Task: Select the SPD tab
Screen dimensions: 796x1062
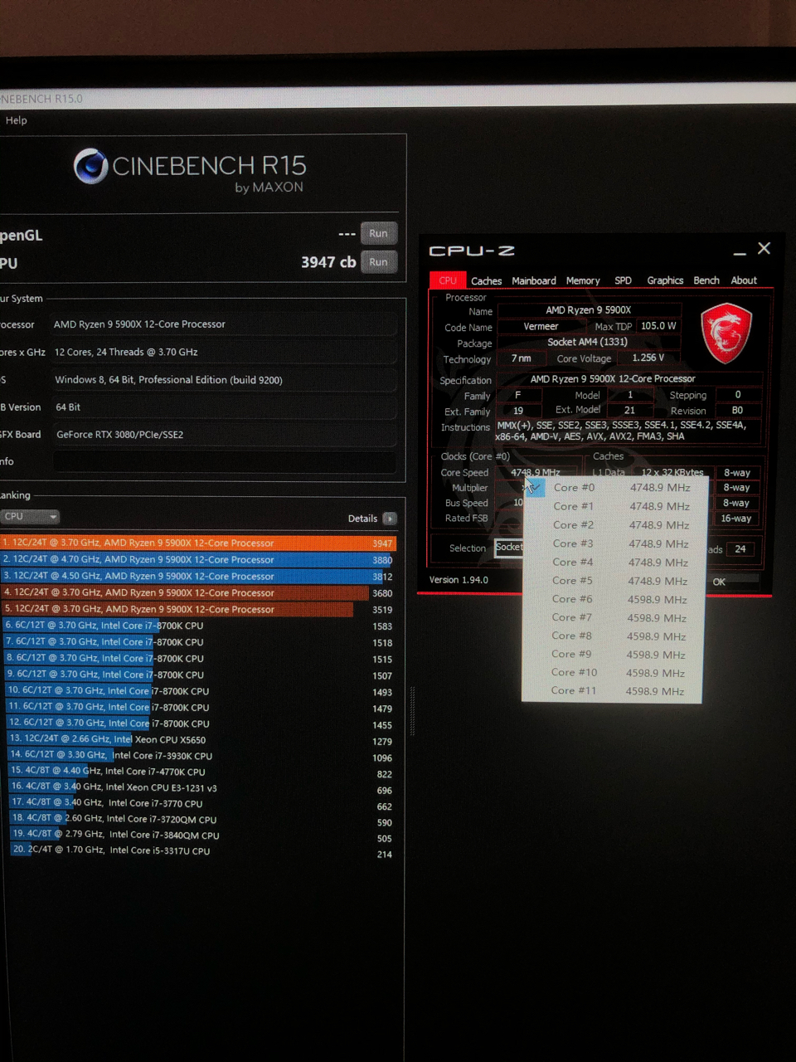Action: [623, 280]
